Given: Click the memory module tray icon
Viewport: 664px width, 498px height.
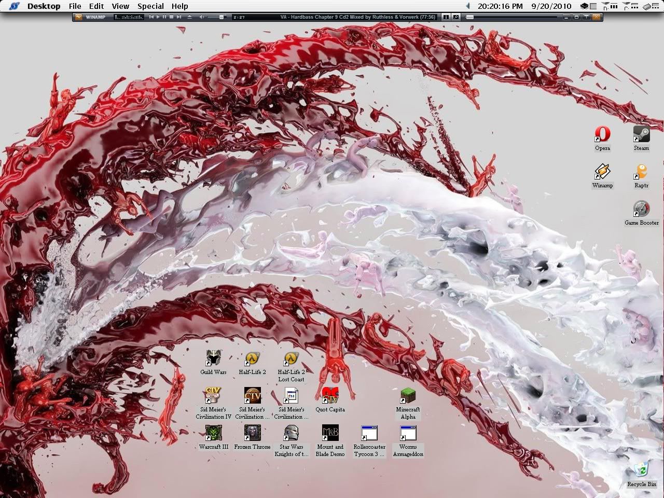Looking at the screenshot, I should click(x=648, y=6).
